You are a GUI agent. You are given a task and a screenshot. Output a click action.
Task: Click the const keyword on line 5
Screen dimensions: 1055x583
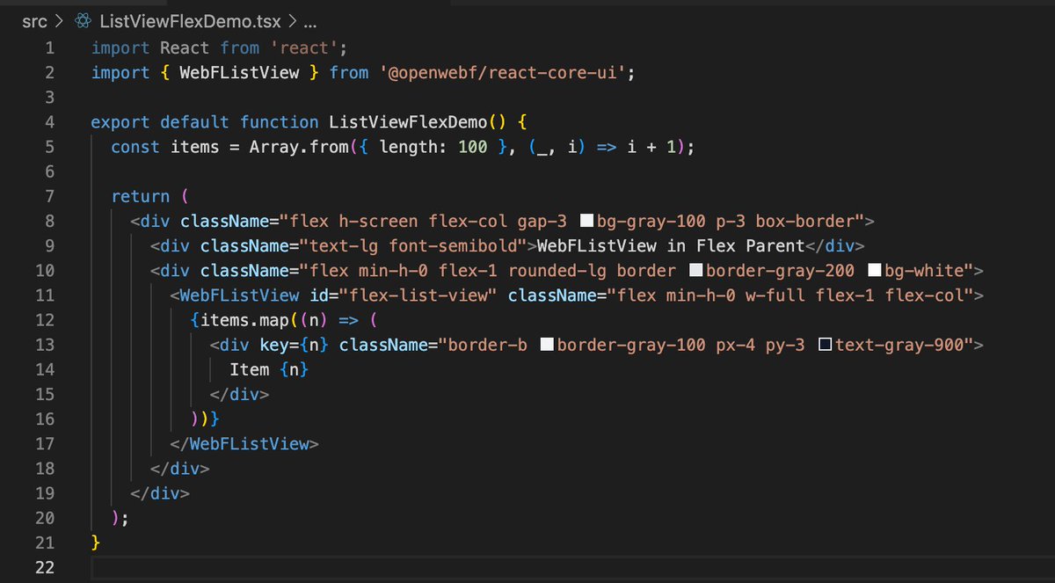click(135, 147)
